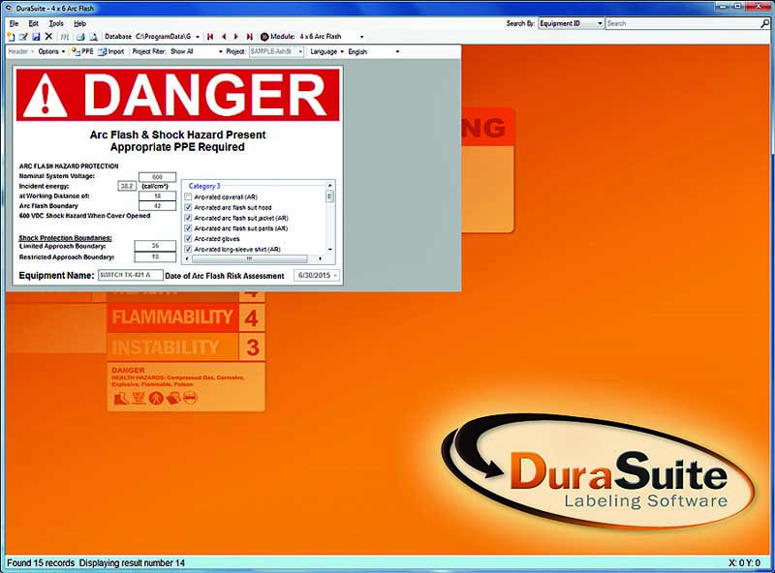Click the Restricted Approach Boundary field
Screen dimensions: 775x573
click(155, 256)
